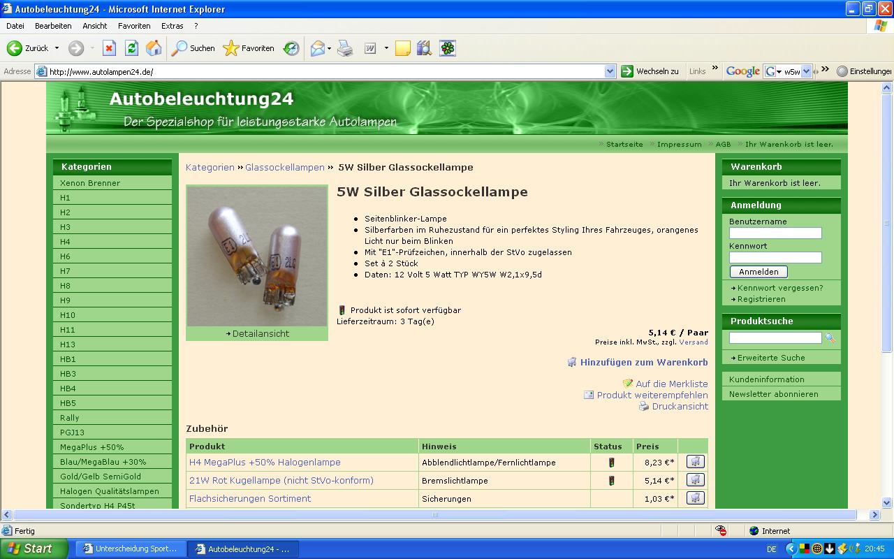This screenshot has width=894, height=559.
Task: Add H4 MegaPlus lamp to cart icon
Action: tap(695, 462)
